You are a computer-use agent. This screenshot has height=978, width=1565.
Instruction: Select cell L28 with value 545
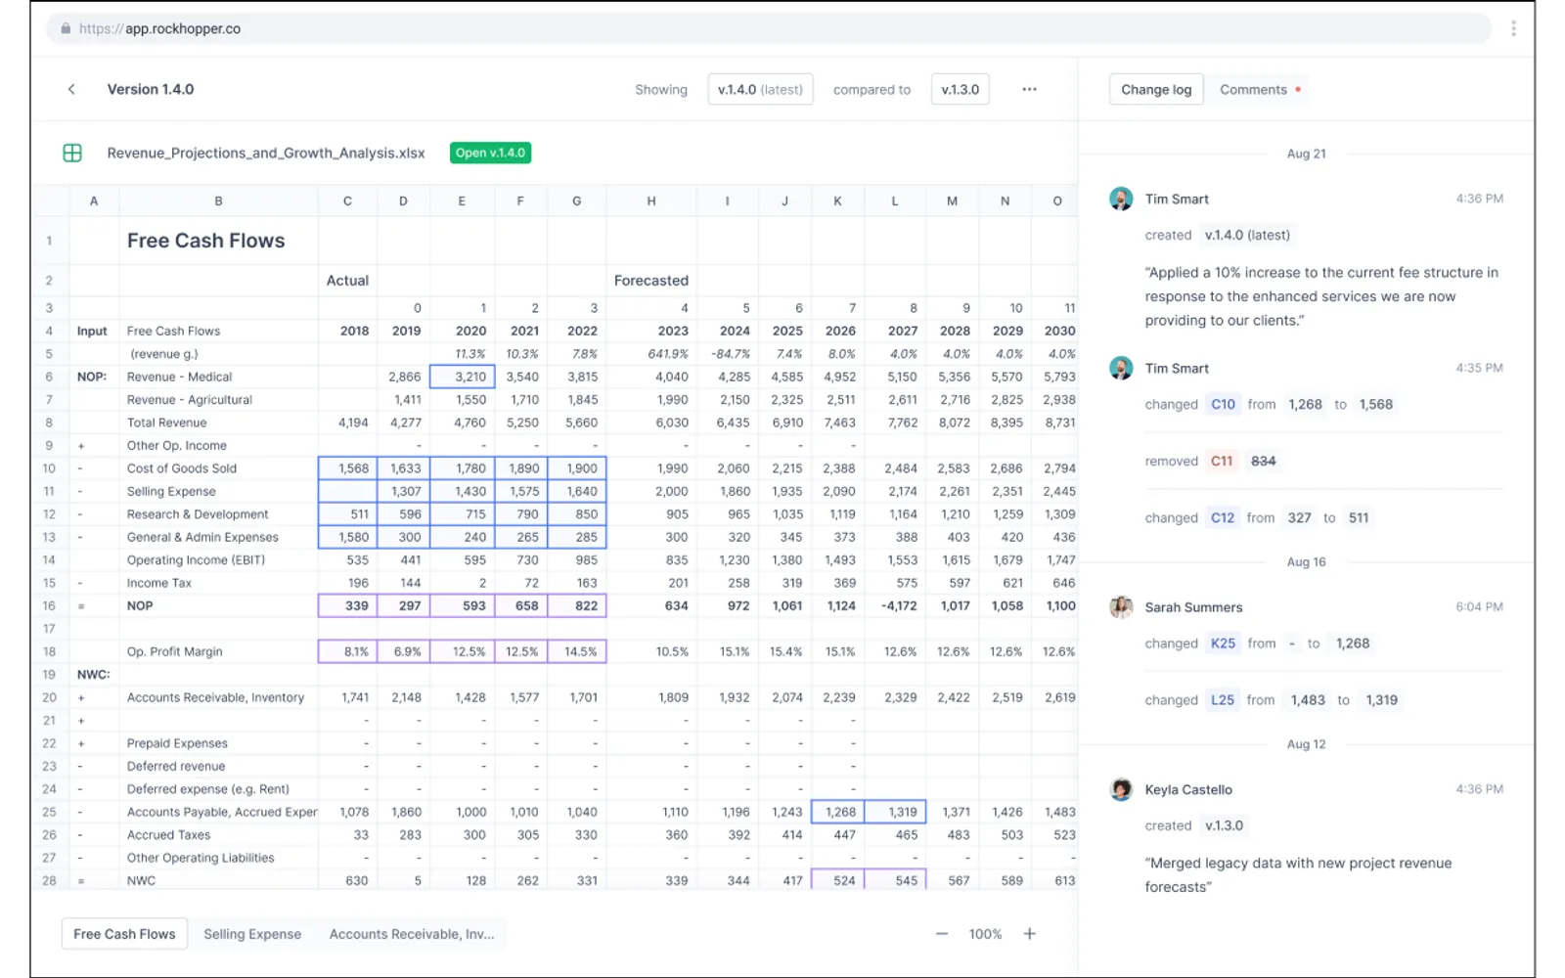(x=895, y=880)
